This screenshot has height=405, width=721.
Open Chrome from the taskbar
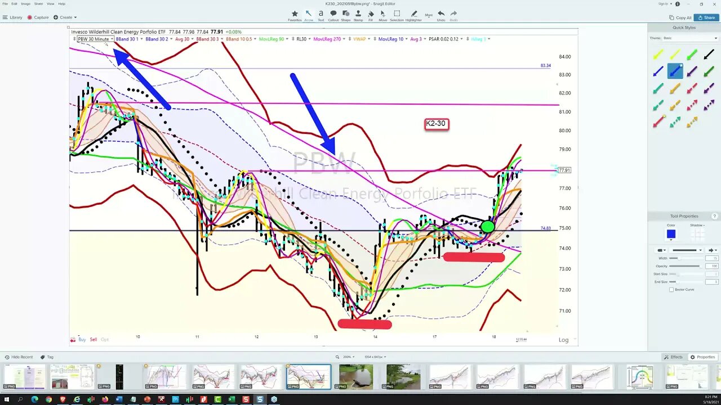[x=48, y=399]
